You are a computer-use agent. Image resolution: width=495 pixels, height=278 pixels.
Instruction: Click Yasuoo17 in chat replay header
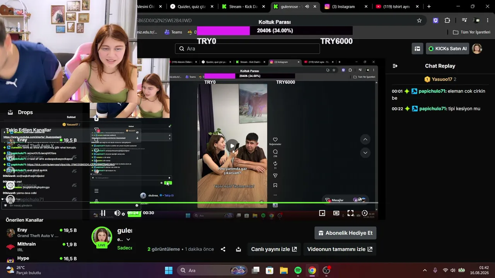[x=442, y=79]
